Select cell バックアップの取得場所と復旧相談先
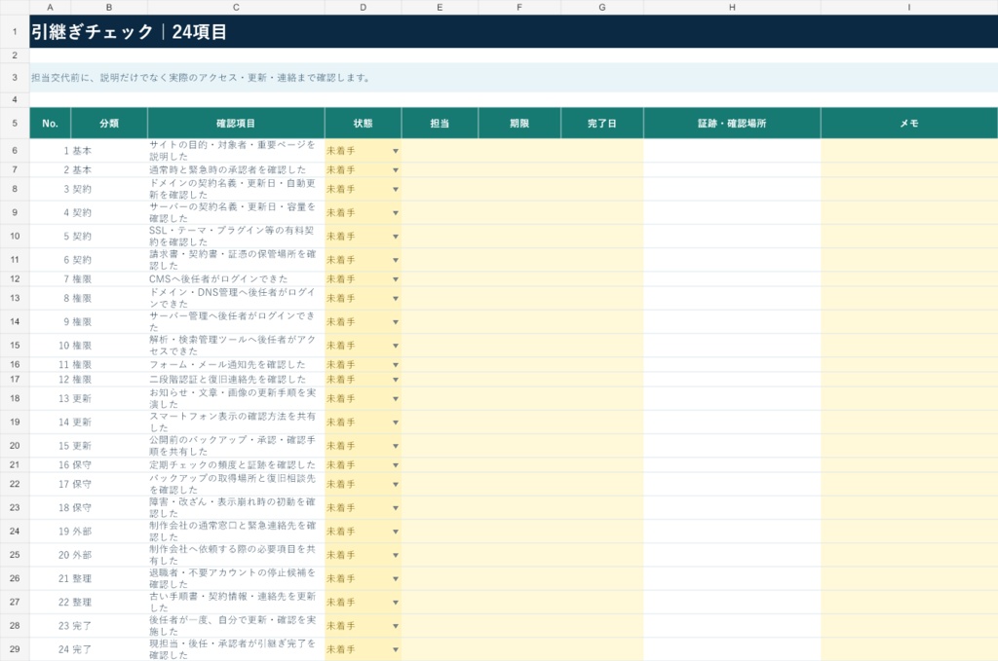This screenshot has width=998, height=661. pos(236,484)
